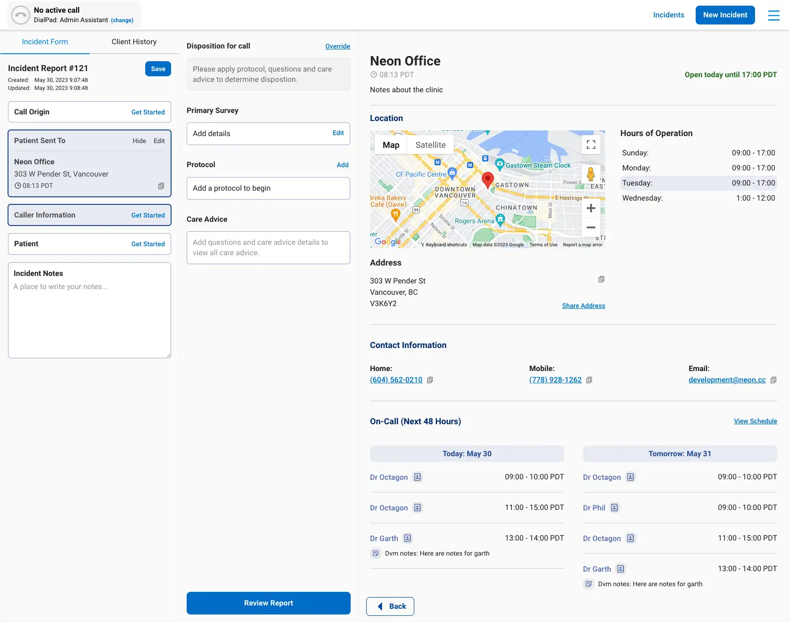The height and width of the screenshot is (622, 789).
Task: Copy Neon Office address icon in Patient Sent To card
Action: (161, 186)
